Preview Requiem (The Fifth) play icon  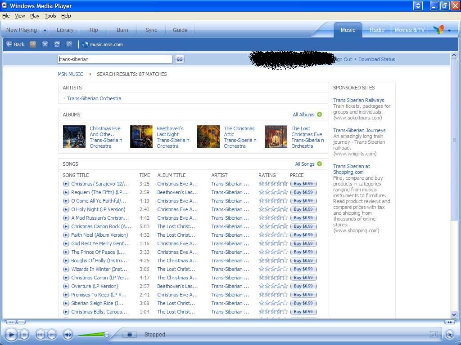point(66,192)
